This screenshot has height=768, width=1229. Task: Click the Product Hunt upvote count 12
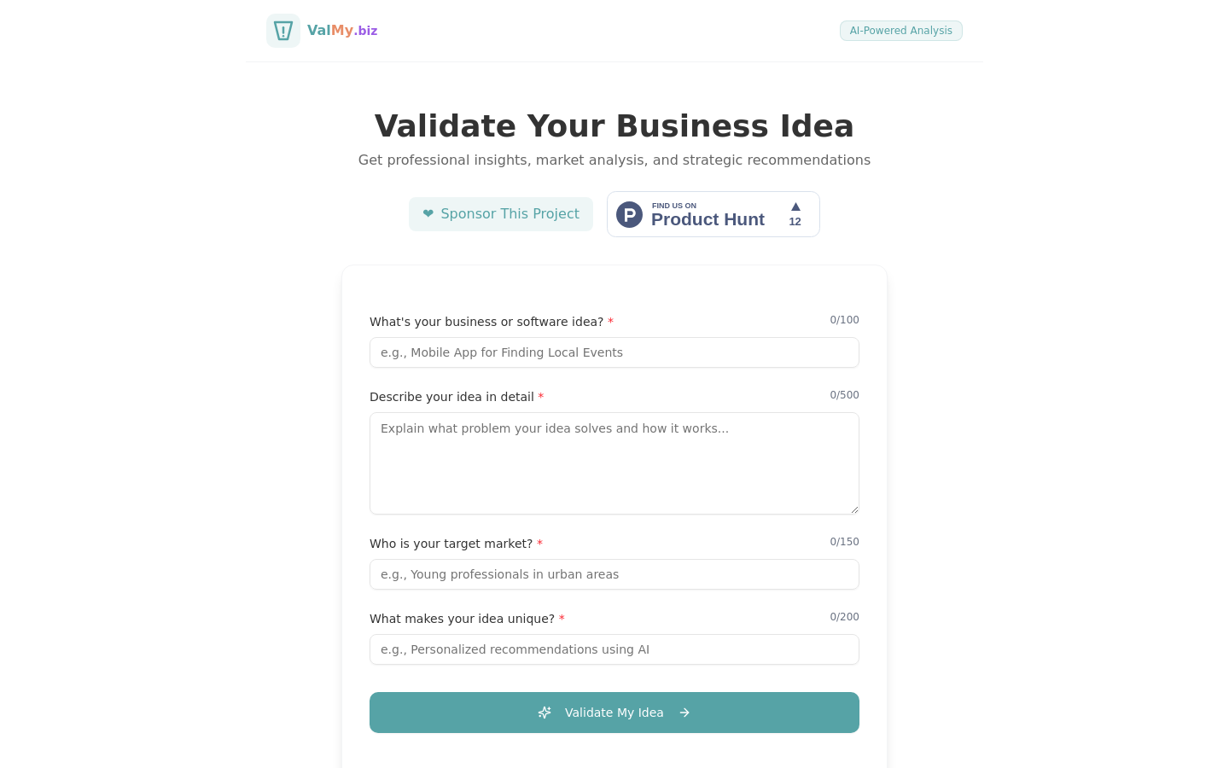[795, 222]
